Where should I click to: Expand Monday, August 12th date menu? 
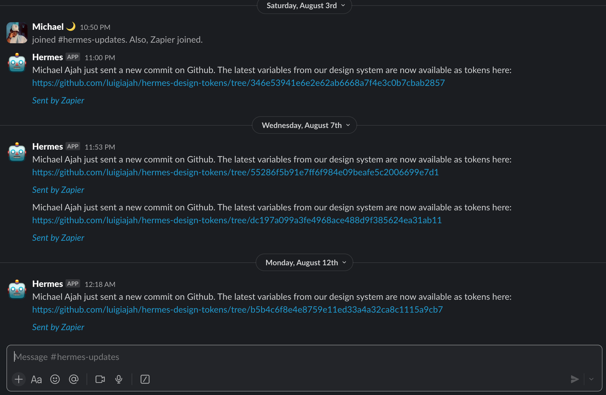pyautogui.click(x=304, y=263)
